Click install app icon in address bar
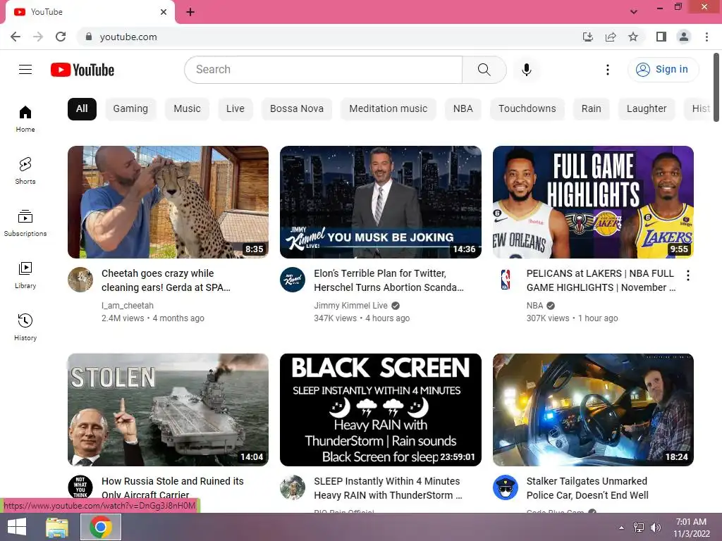The image size is (722, 541). 588,37
